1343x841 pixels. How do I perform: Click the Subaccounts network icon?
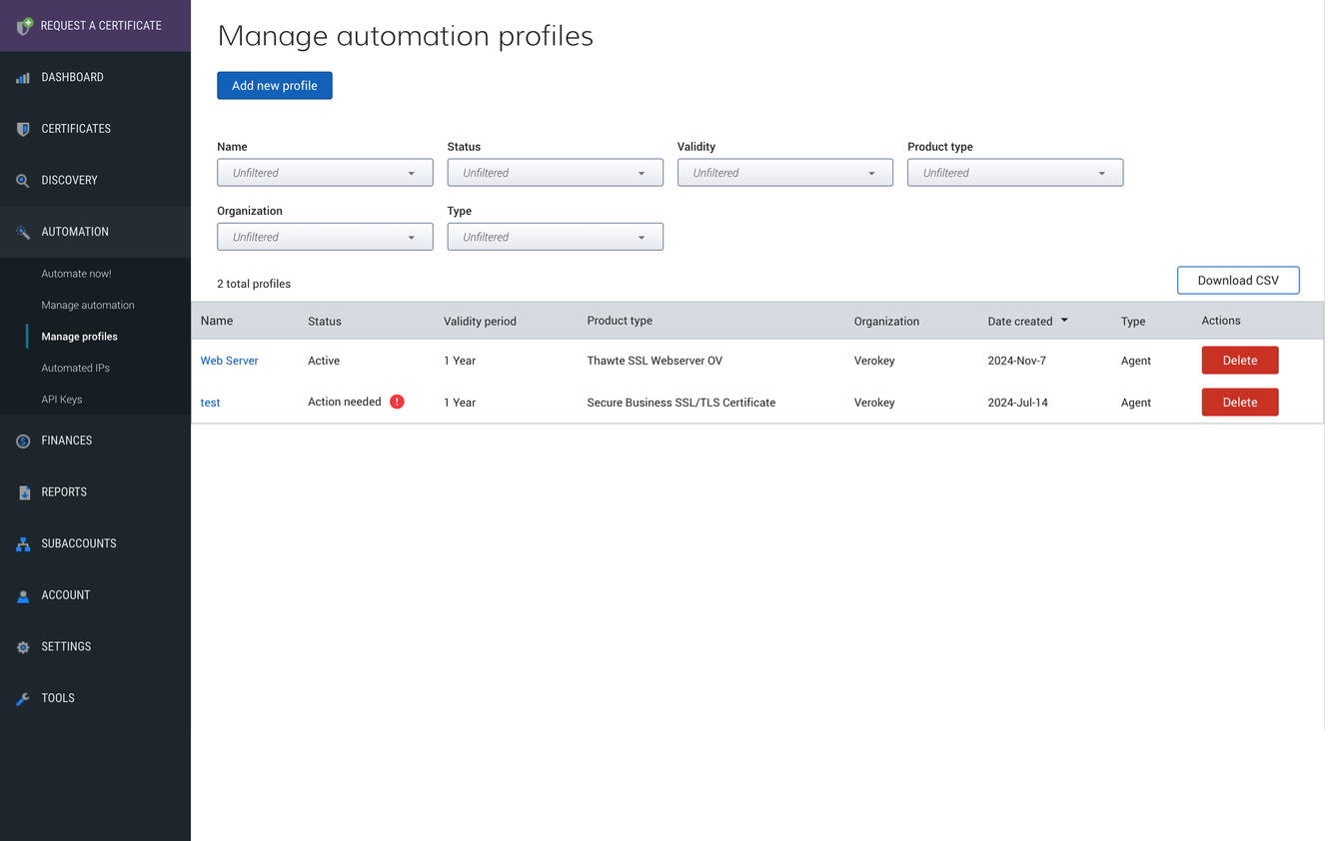coord(22,543)
